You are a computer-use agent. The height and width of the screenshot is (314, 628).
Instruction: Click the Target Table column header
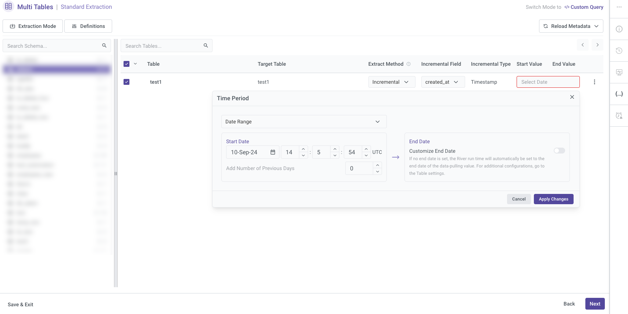[x=272, y=64]
